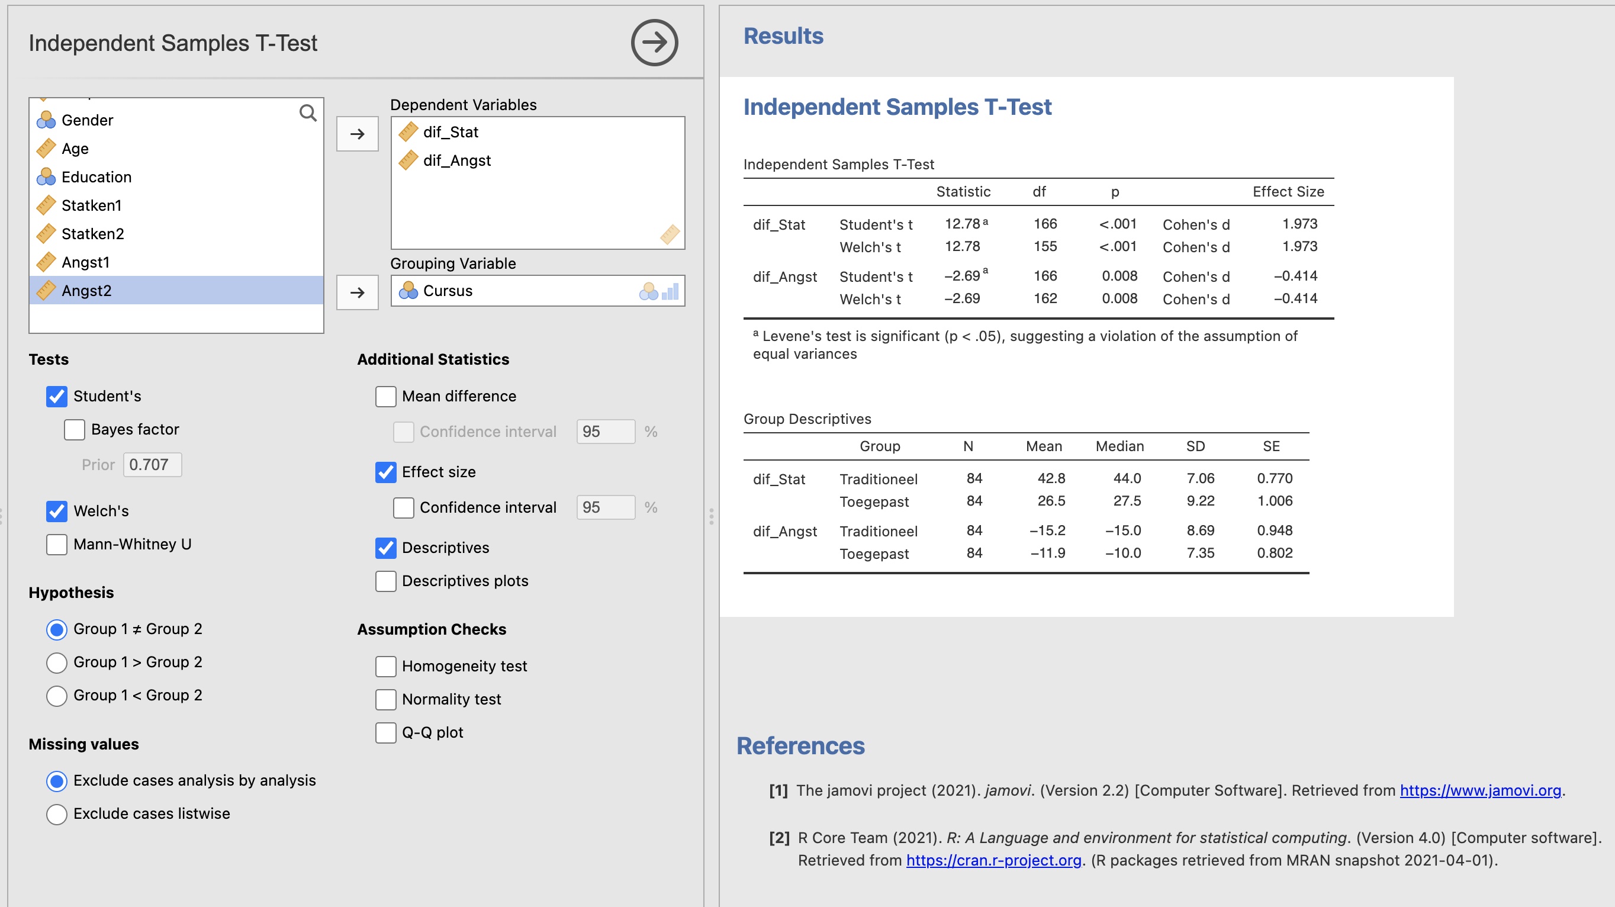Open the cran.r-project.org link

tap(993, 860)
